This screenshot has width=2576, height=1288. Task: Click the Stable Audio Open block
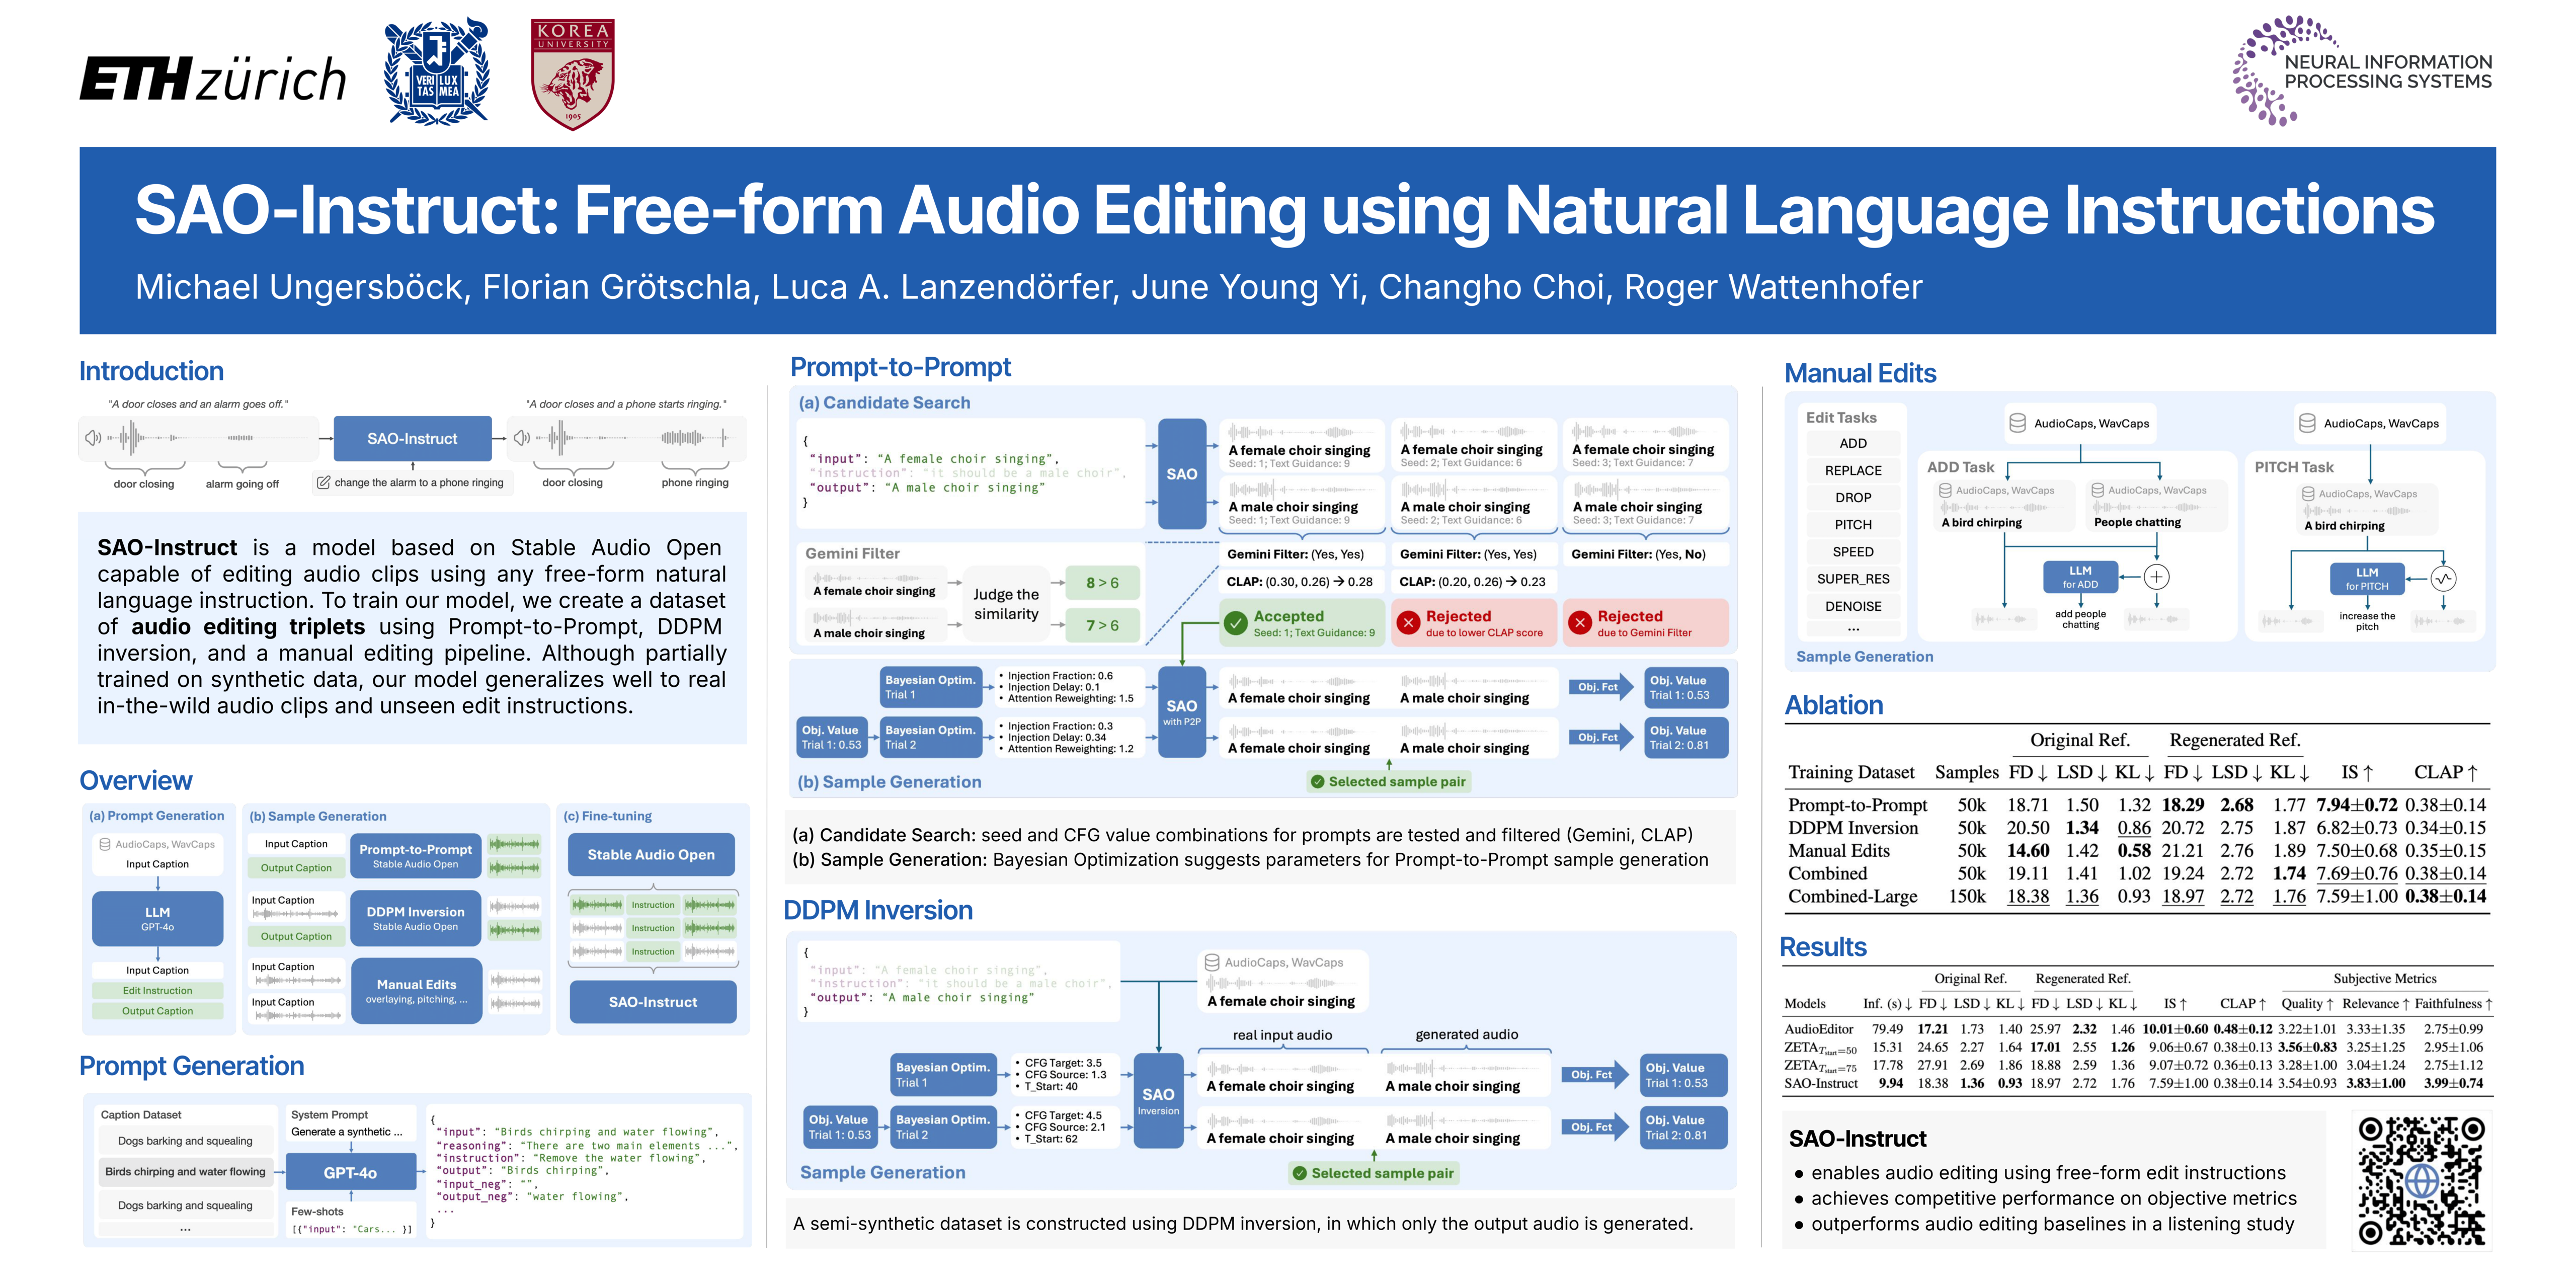click(651, 854)
